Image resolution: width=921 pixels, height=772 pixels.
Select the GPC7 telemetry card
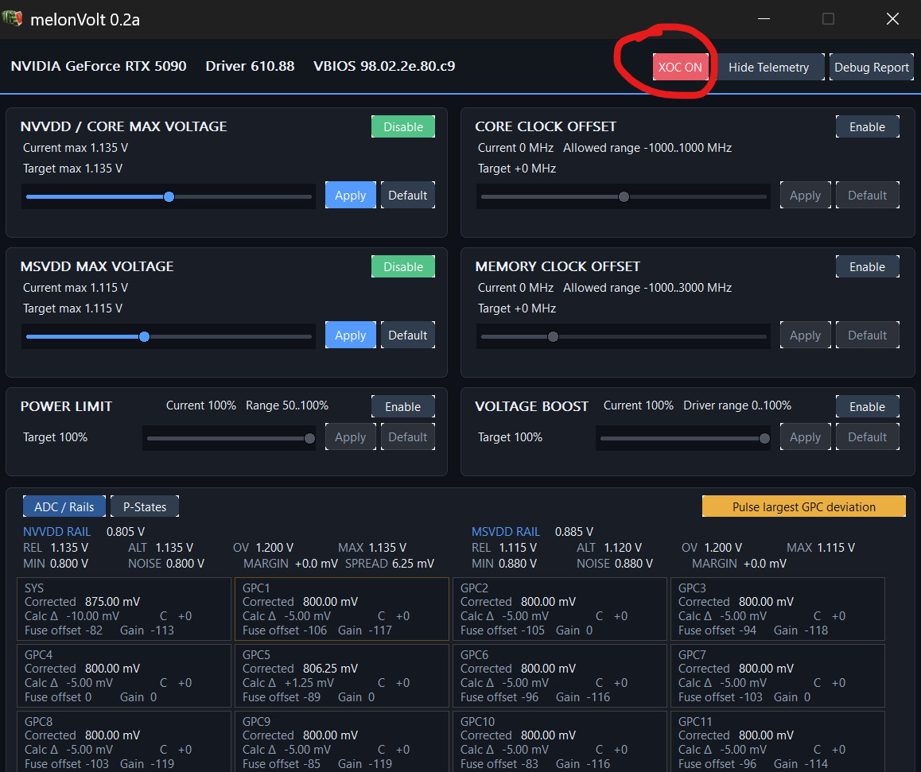coord(778,676)
